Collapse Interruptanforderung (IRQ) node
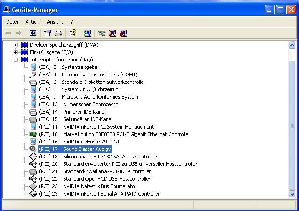 tap(15, 60)
